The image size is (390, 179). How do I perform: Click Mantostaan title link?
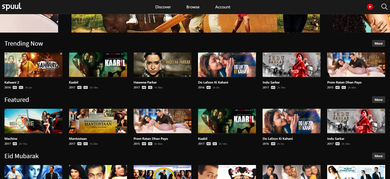[x=77, y=139]
